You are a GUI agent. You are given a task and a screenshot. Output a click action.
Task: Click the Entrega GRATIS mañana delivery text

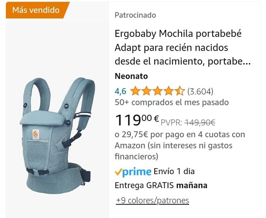[161, 185]
